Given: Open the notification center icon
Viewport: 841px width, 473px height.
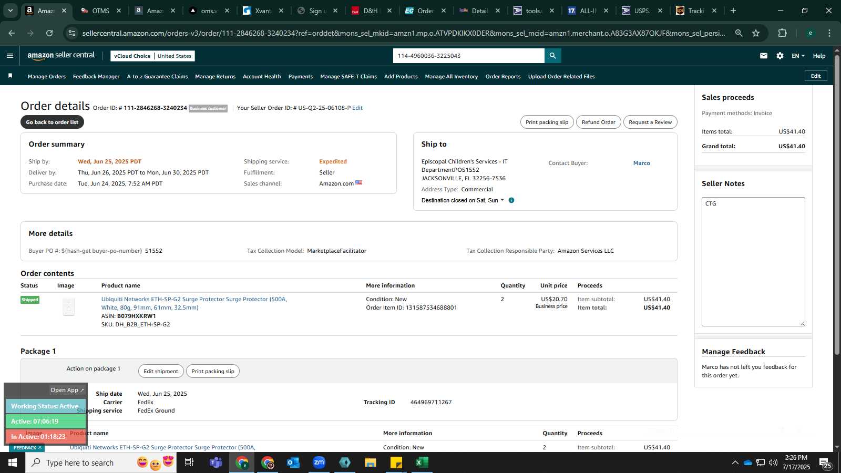Looking at the screenshot, I should pyautogui.click(x=825, y=462).
